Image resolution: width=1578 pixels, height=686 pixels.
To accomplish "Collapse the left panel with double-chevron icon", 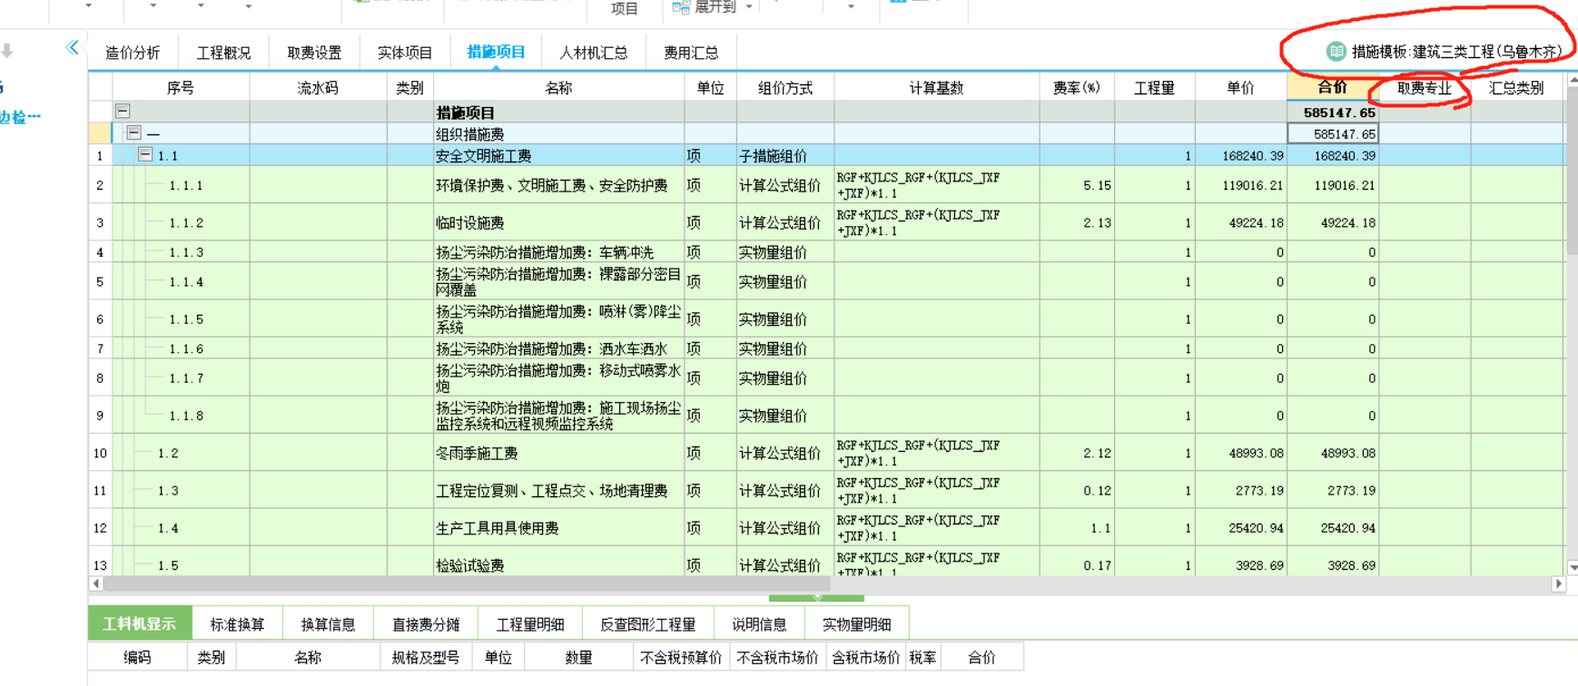I will 72,48.
